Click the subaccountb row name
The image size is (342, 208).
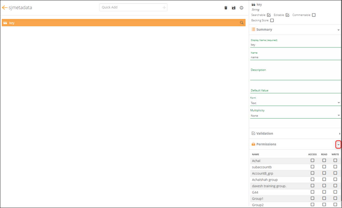click(x=262, y=167)
